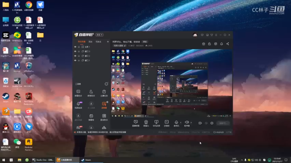Toggle lock on 窗口 2 source

79,56
